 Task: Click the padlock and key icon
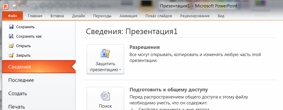pyautogui.click(x=105, y=54)
